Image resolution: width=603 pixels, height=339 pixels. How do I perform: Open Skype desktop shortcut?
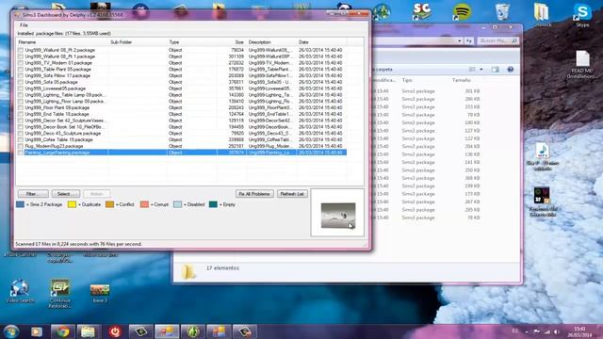(582, 15)
